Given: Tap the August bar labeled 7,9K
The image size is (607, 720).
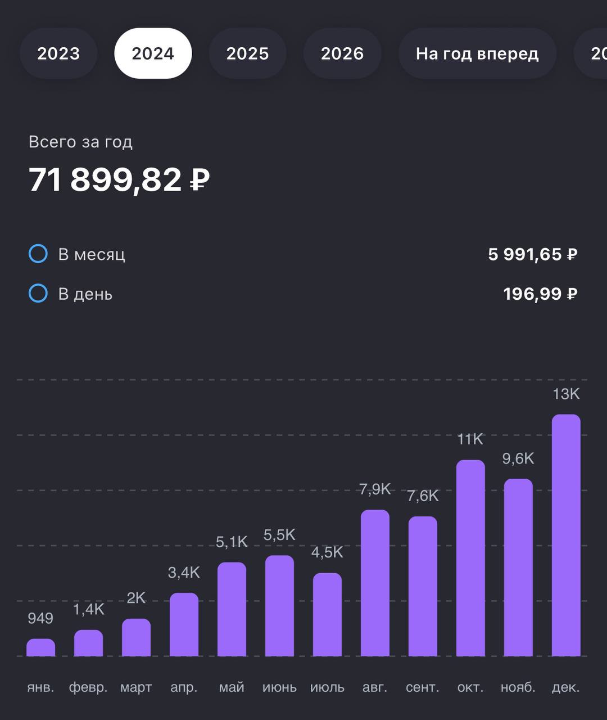Looking at the screenshot, I should (x=375, y=583).
